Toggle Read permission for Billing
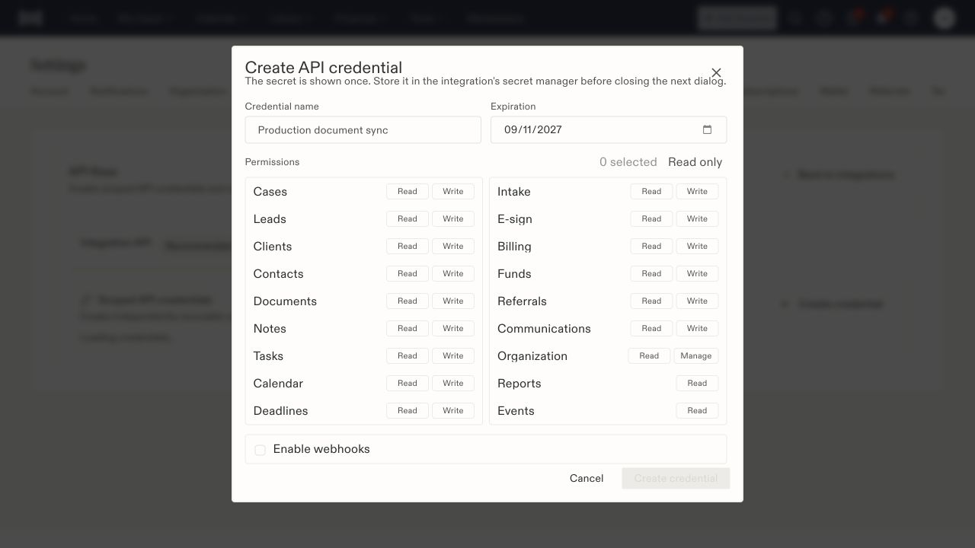 (651, 247)
